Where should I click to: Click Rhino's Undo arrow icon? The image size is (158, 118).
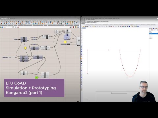tap(96, 26)
